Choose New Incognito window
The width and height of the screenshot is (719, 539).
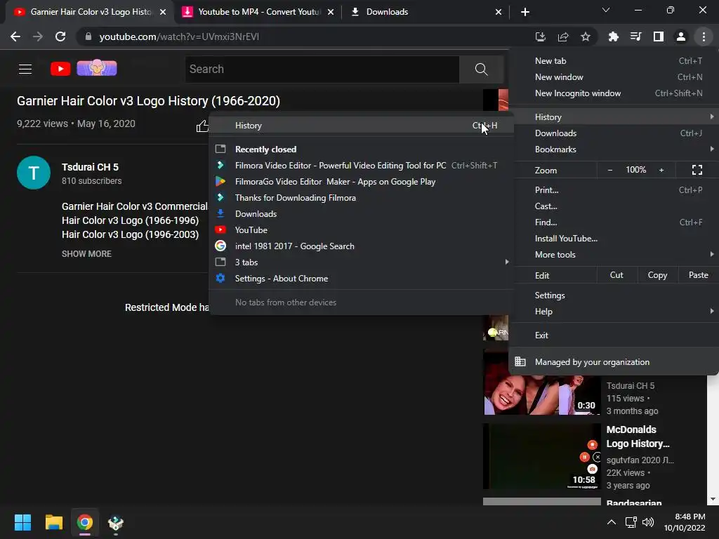tap(614, 93)
